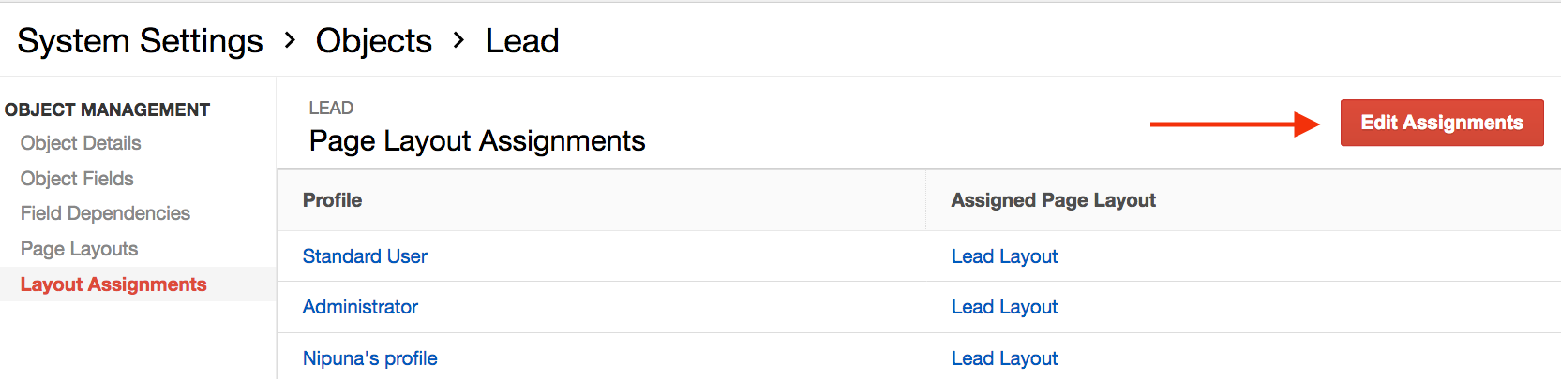Click the Object Management section heading

tap(107, 109)
